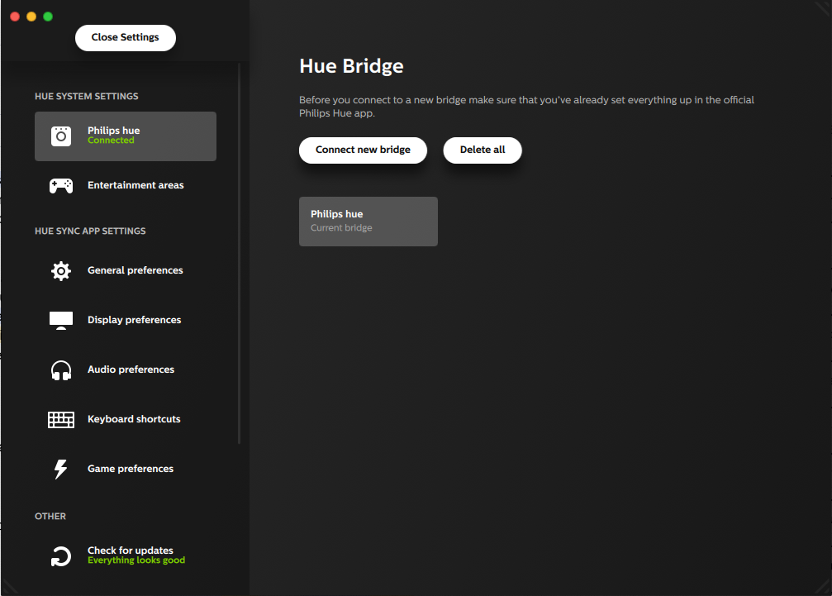The image size is (832, 596).
Task: Click the keyboard shortcuts icon
Action: tap(61, 420)
